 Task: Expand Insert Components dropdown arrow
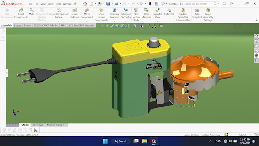[x=21, y=21]
